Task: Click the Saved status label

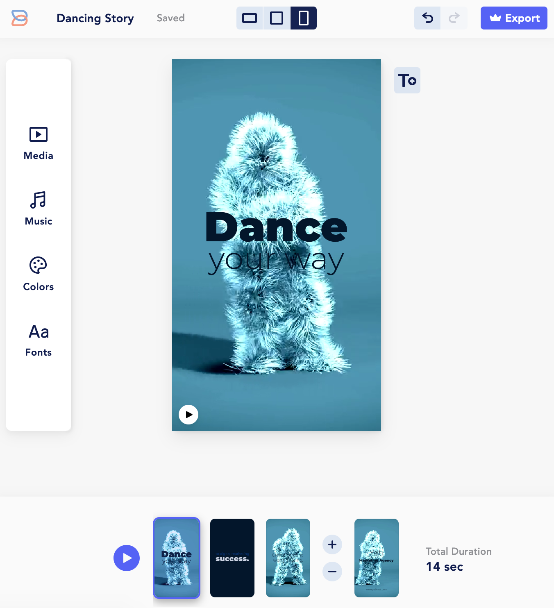Action: point(171,18)
